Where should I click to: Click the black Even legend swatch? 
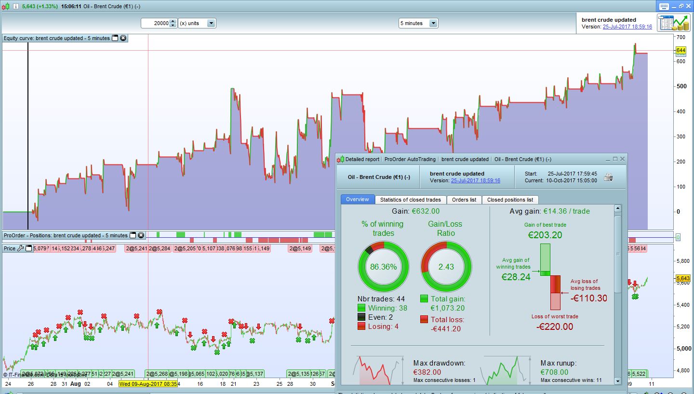pos(361,317)
